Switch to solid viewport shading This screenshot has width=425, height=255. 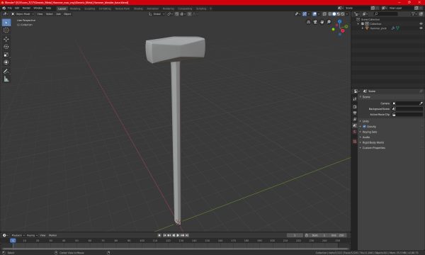[x=334, y=14]
